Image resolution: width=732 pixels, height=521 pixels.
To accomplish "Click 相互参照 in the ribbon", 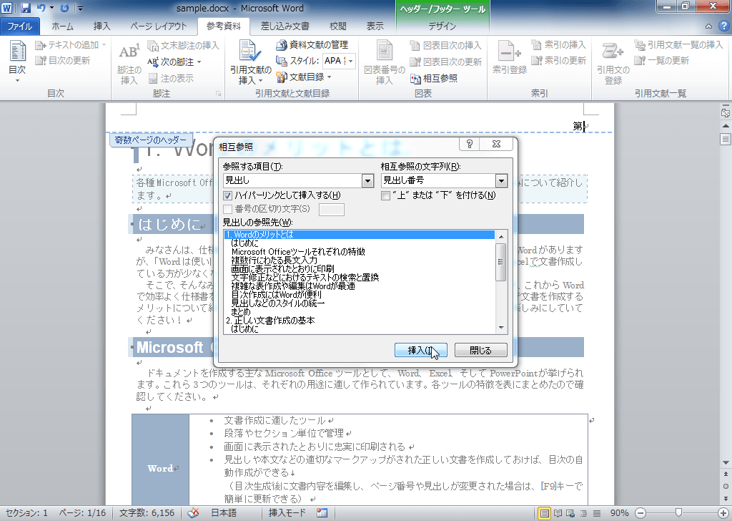I will click(x=434, y=78).
